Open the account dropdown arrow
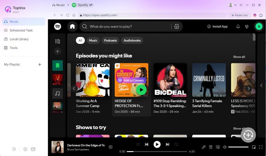Screen dimensions: 266x156 (235, 5)
